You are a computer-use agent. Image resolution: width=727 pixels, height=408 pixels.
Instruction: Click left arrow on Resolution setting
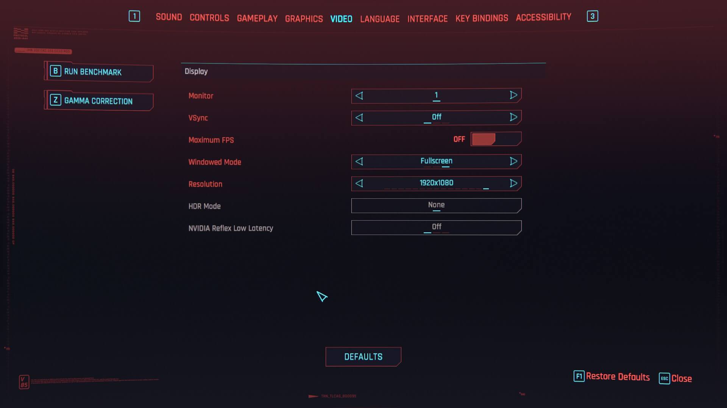coord(359,183)
